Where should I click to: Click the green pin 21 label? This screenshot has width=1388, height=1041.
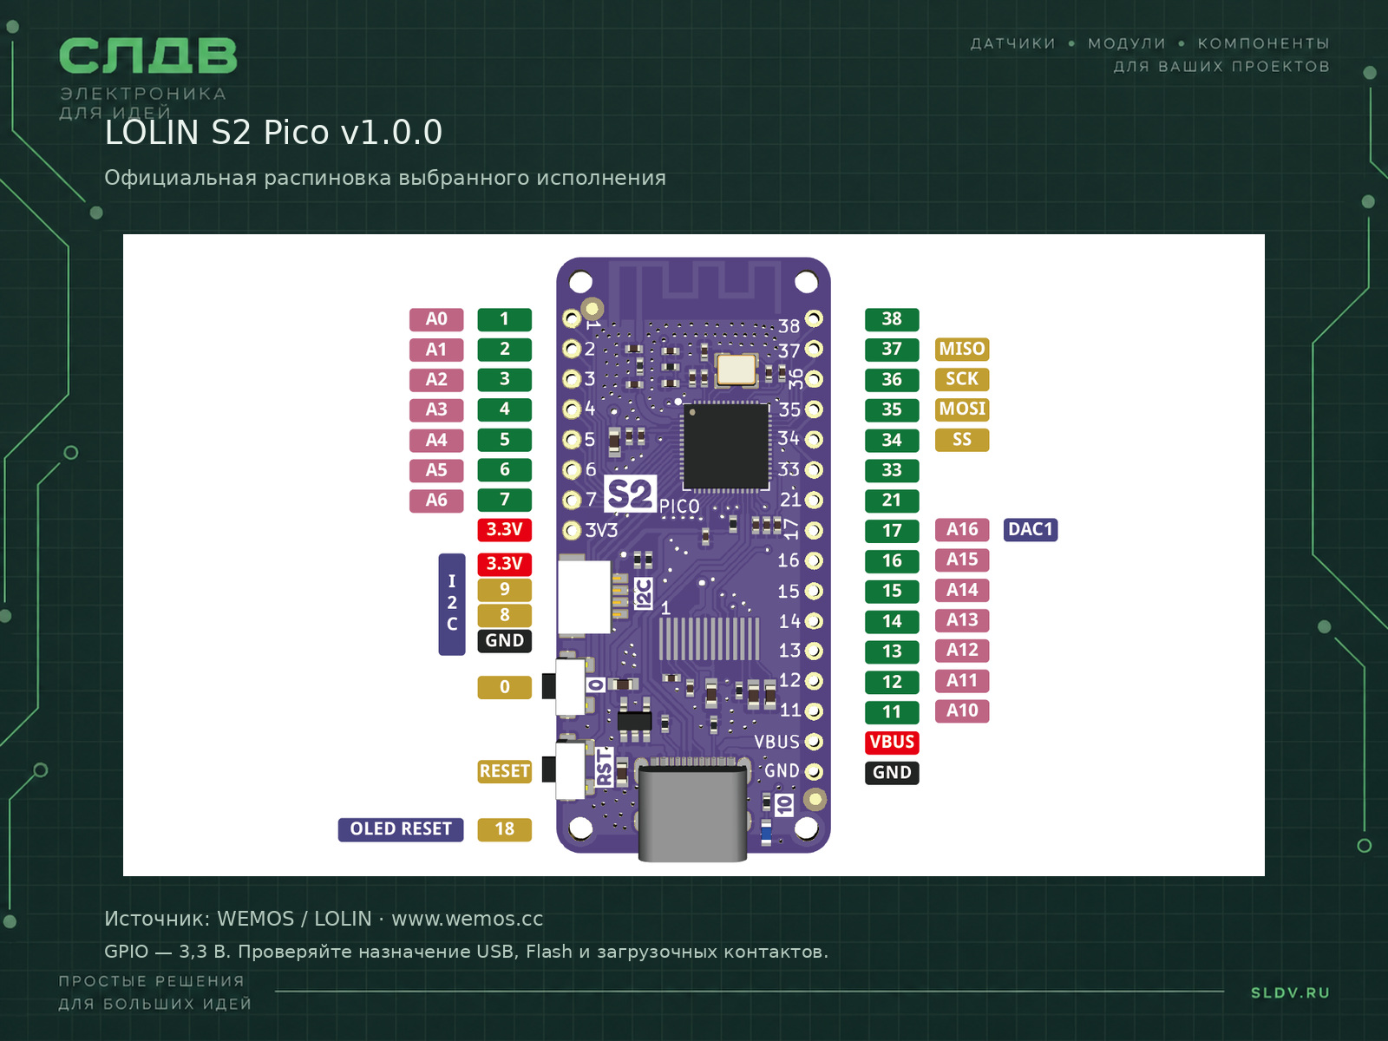(x=892, y=501)
